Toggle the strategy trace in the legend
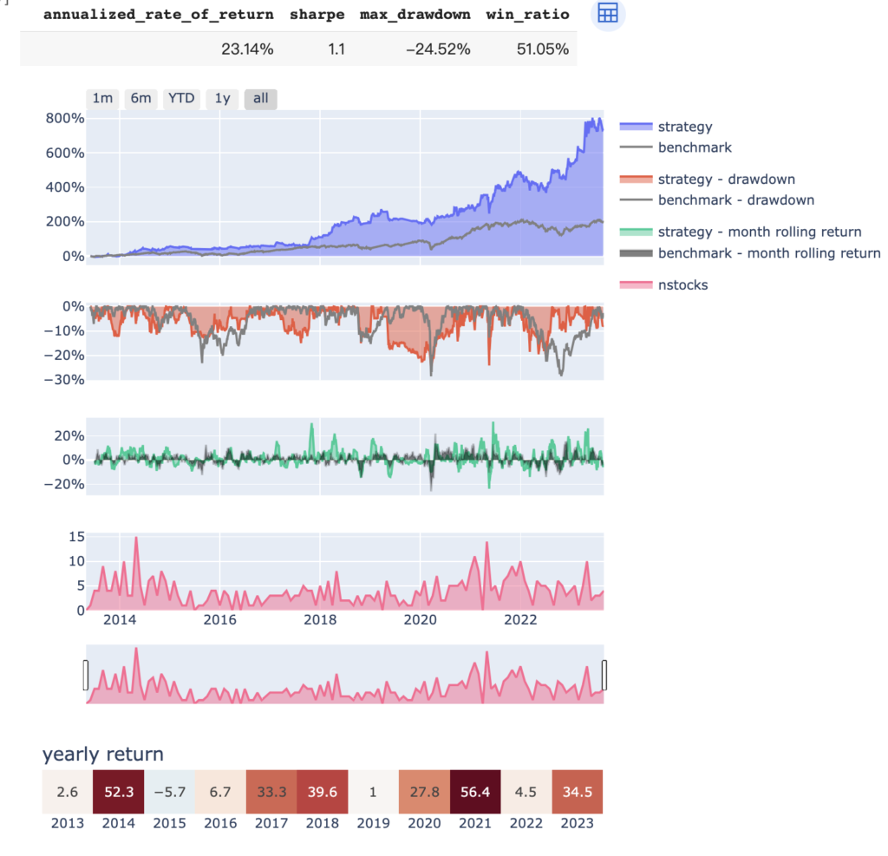Image resolution: width=888 pixels, height=856 pixels. [667, 127]
